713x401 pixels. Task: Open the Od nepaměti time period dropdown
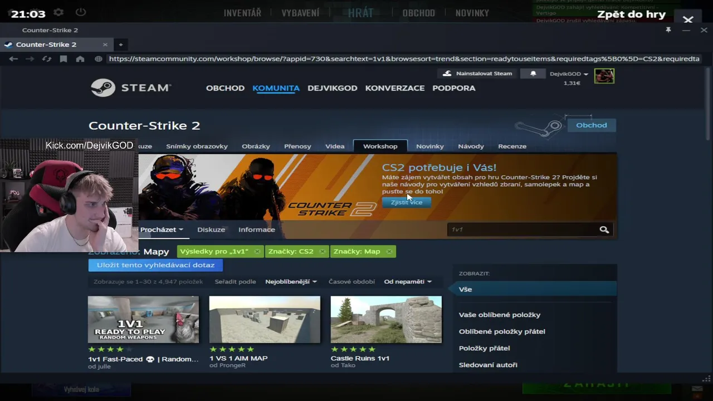pyautogui.click(x=408, y=282)
